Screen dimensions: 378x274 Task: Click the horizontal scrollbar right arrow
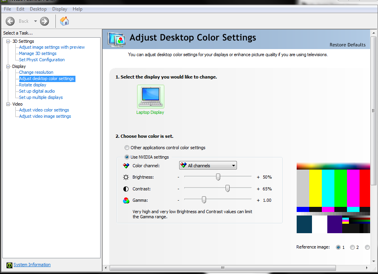(x=367, y=268)
